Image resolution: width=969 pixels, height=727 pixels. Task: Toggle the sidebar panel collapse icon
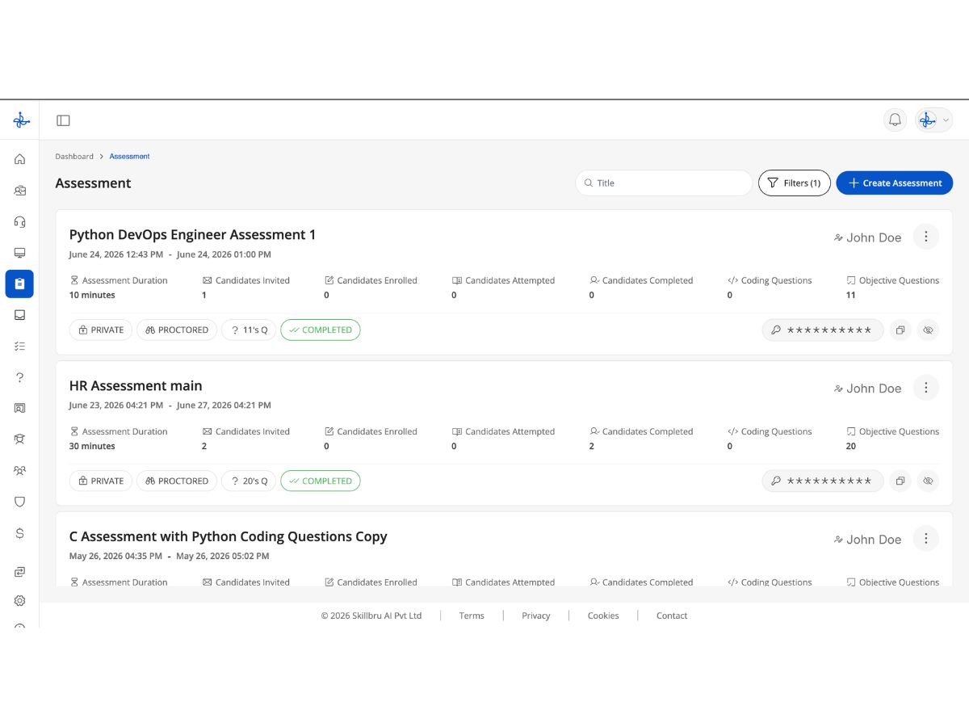tap(63, 120)
